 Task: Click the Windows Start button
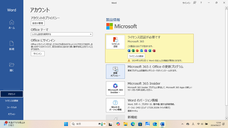(66, 124)
